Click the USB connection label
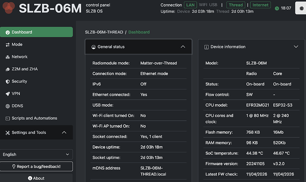Viewport: 306px width, 182px height. 213,5
